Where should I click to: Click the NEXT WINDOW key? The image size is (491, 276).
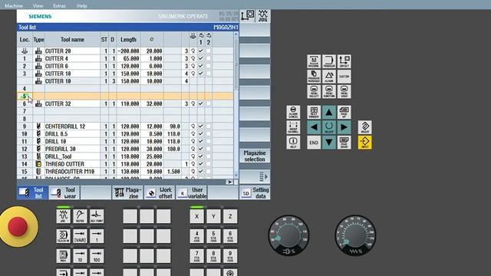(x=314, y=112)
